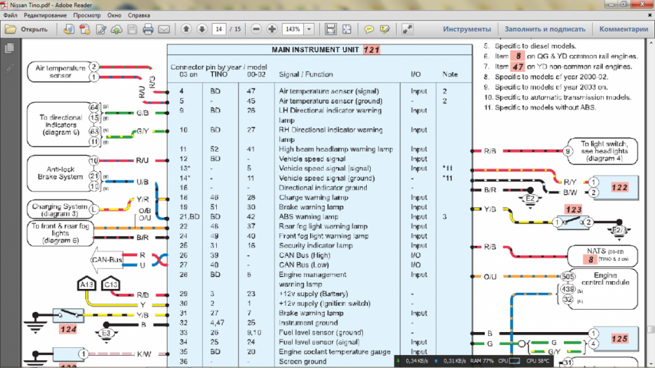Add a sticky note comment

tap(369, 29)
